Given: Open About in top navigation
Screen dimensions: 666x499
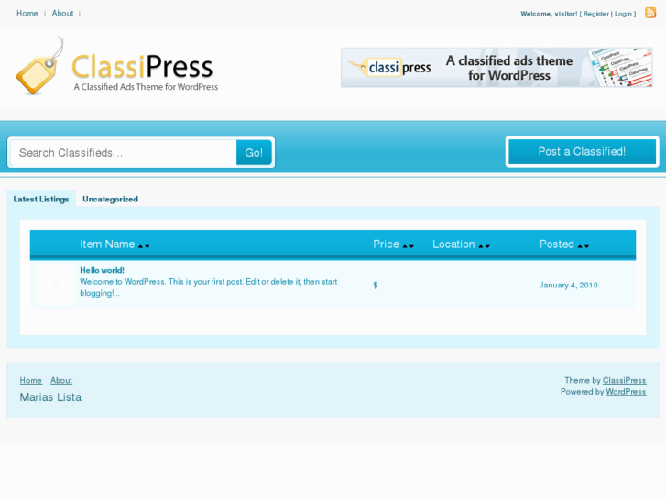Looking at the screenshot, I should pos(62,13).
